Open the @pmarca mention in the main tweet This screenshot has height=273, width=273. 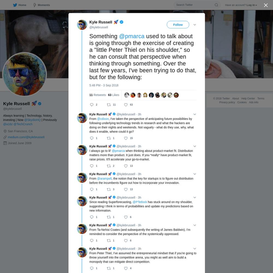click(132, 36)
